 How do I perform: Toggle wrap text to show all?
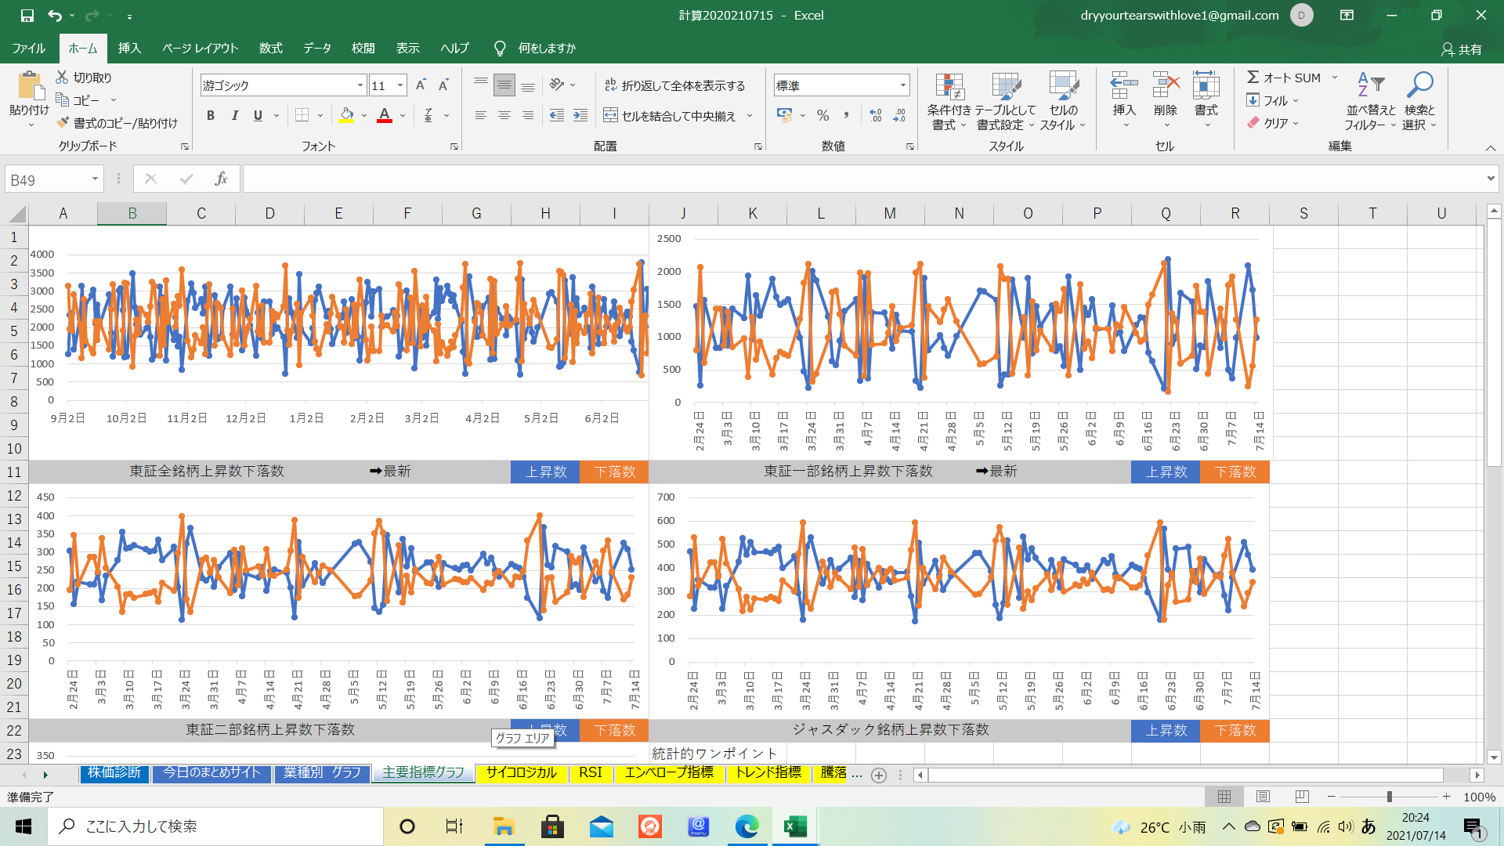point(674,85)
